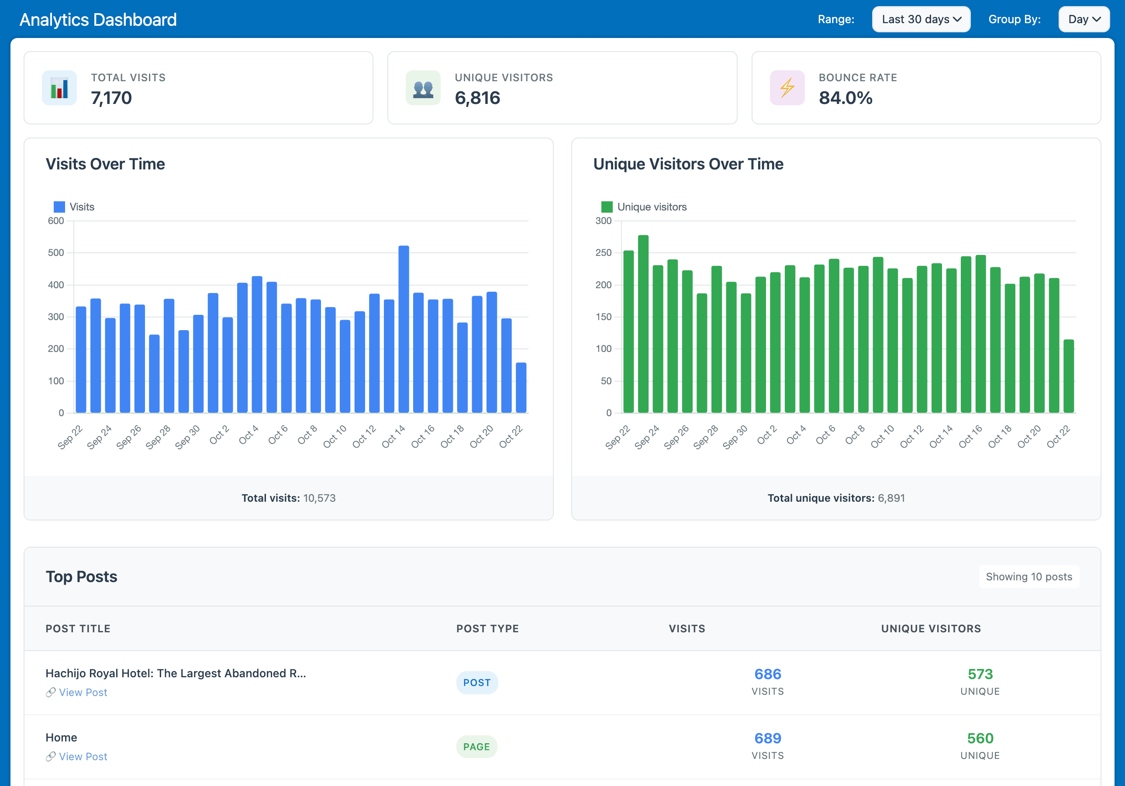This screenshot has height=786, width=1125.
Task: Toggle the Visits series in the legend
Action: tap(73, 206)
